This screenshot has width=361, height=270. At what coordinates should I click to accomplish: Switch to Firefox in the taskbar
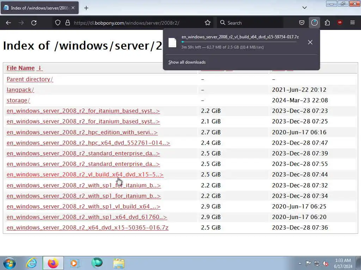click(x=53, y=263)
